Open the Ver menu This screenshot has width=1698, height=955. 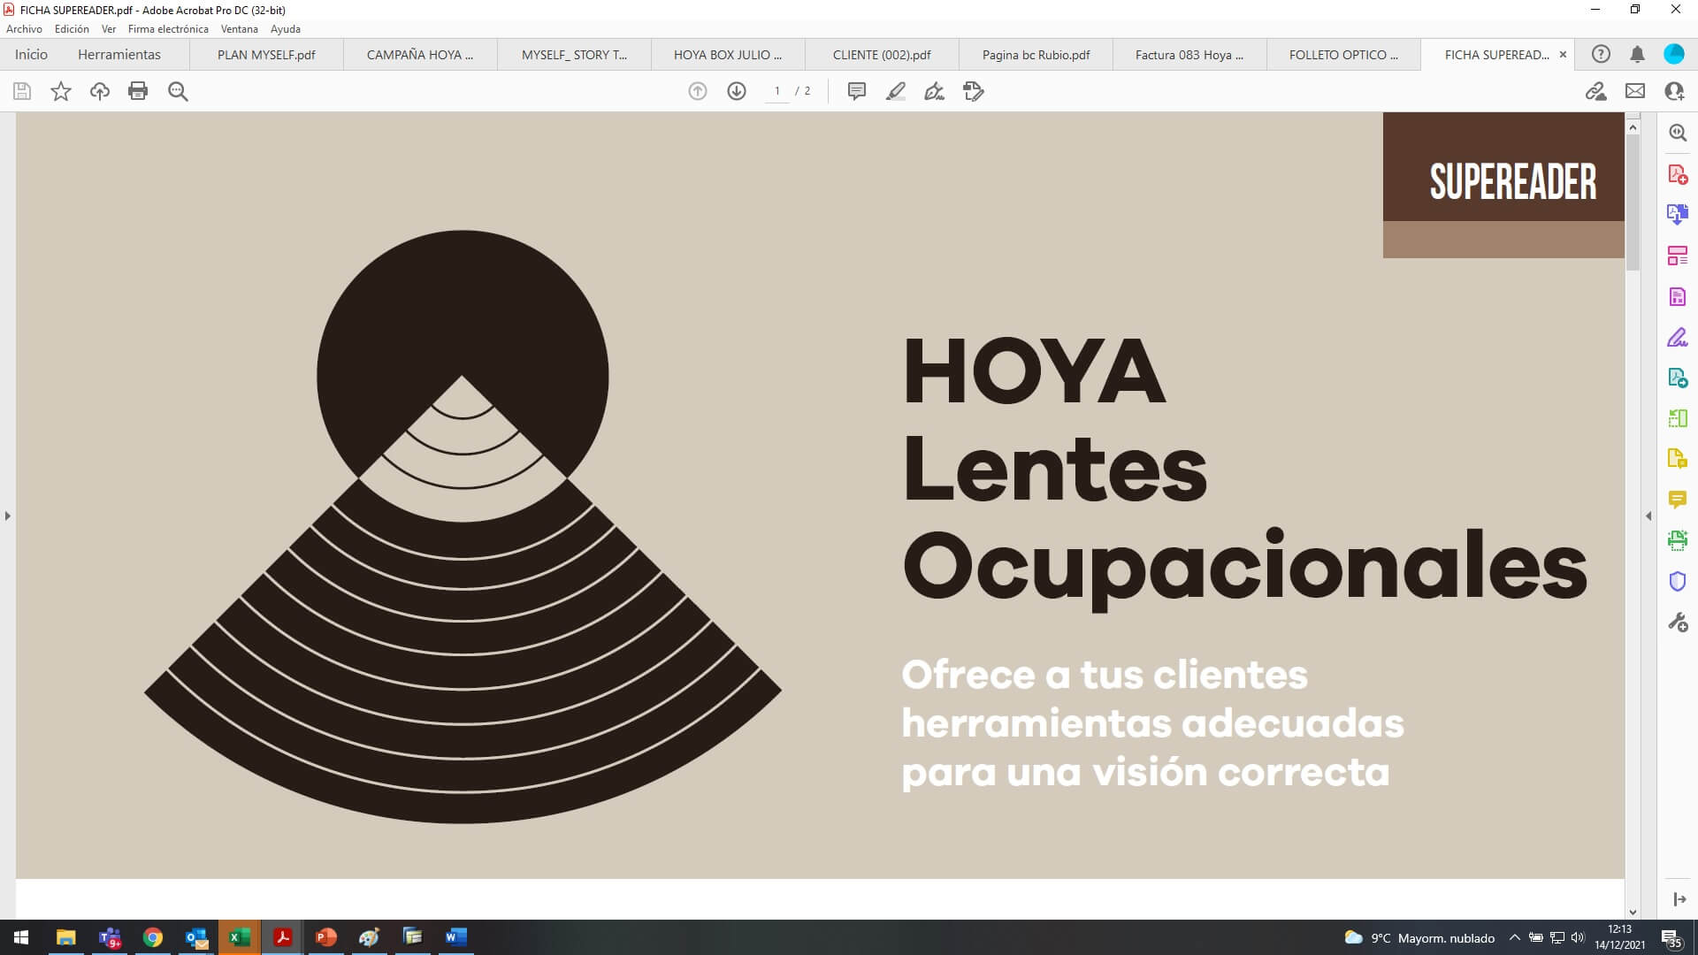[109, 29]
